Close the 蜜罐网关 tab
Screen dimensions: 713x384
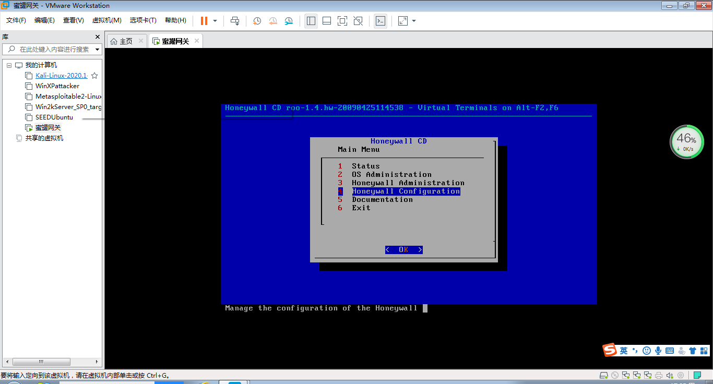(196, 41)
